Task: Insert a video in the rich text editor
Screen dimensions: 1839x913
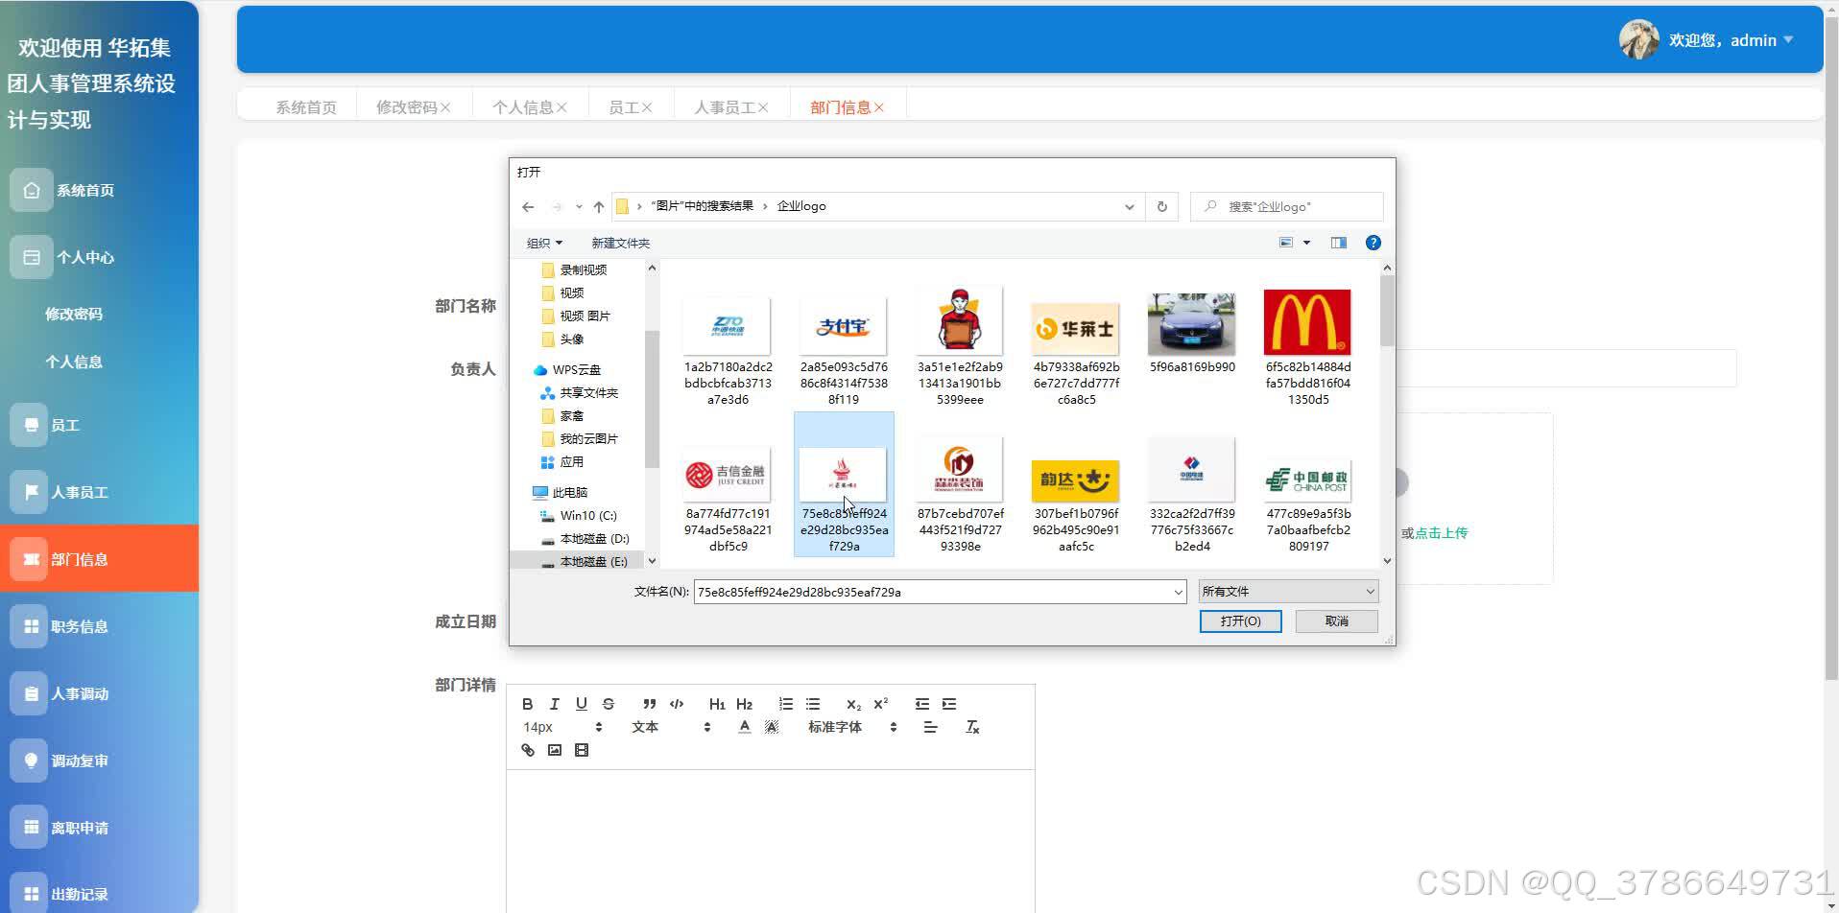Action: click(581, 750)
